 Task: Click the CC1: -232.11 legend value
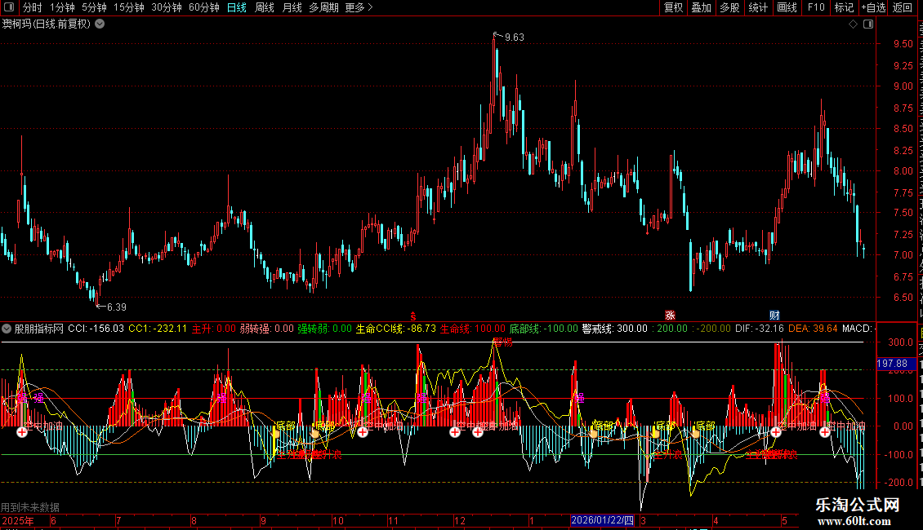pyautogui.click(x=158, y=329)
